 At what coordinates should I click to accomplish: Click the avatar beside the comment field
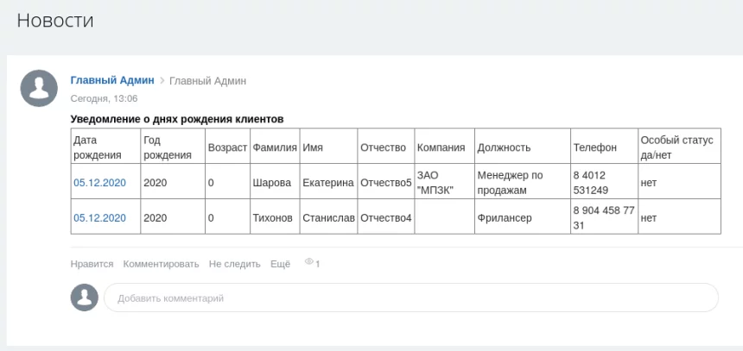pos(84,298)
